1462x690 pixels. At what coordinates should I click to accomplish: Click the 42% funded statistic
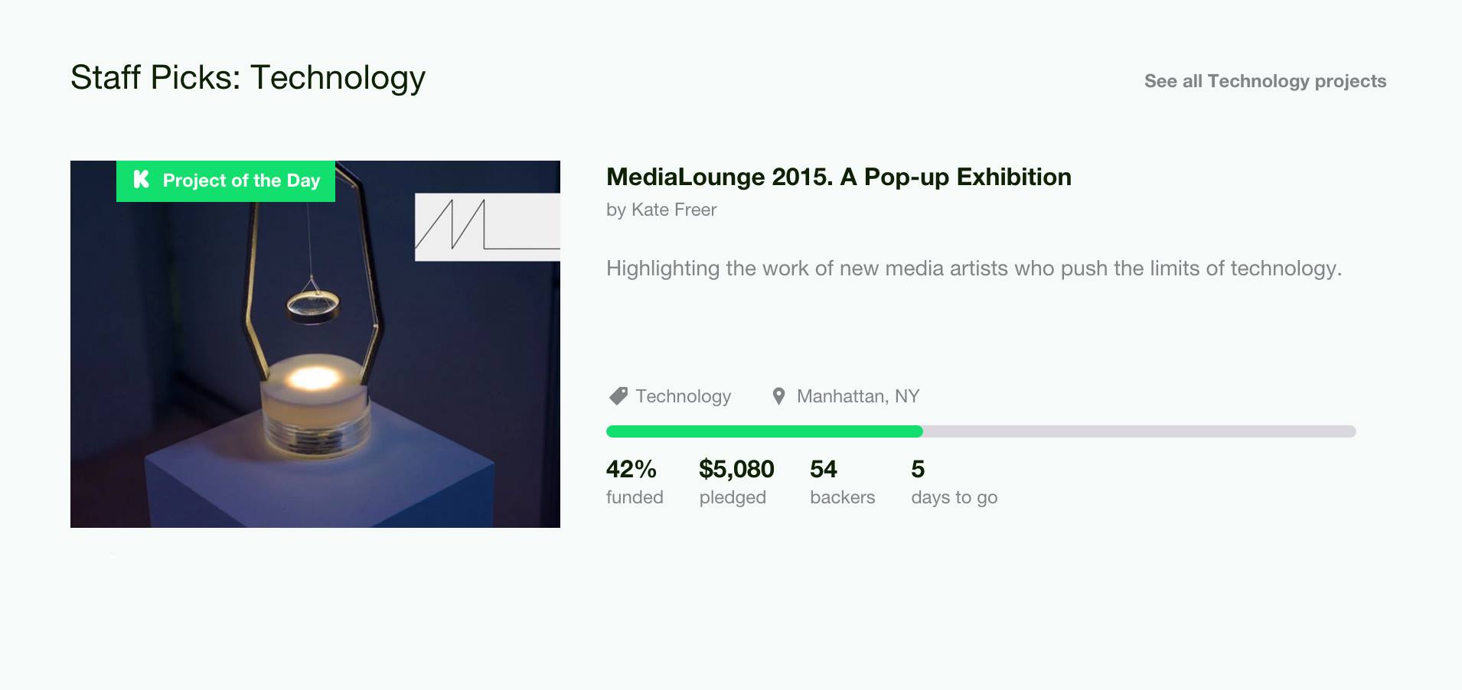coord(635,482)
